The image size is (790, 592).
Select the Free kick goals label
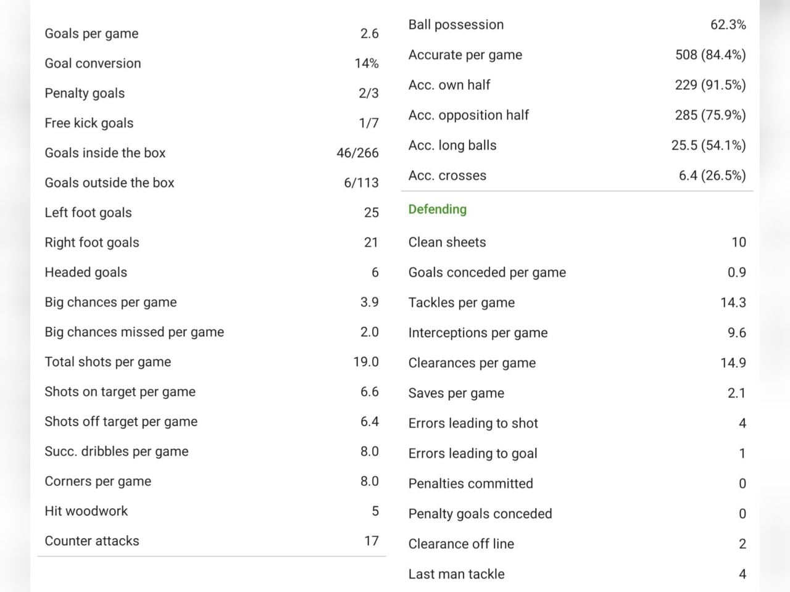click(x=89, y=123)
